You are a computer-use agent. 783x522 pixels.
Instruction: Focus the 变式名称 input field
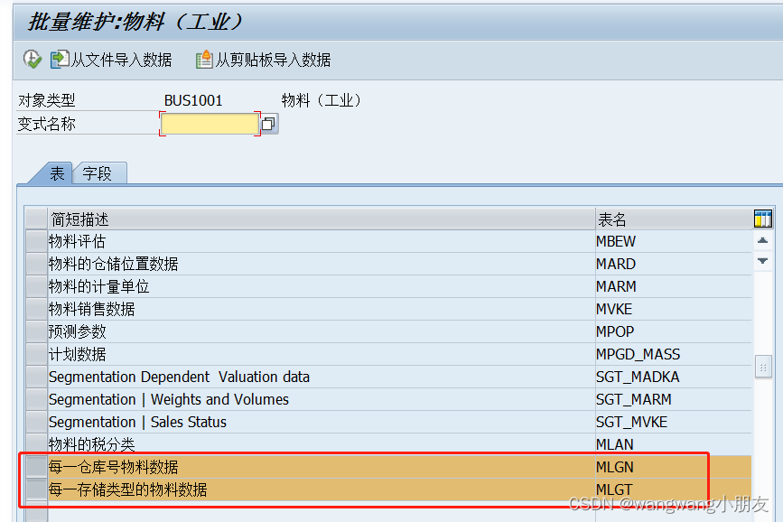pos(210,124)
